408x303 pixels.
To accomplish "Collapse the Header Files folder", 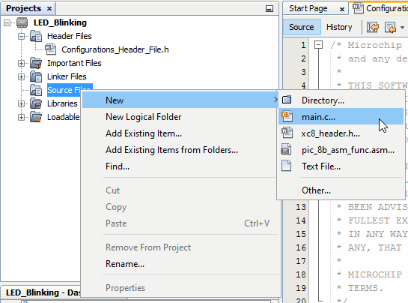I will 22,36.
